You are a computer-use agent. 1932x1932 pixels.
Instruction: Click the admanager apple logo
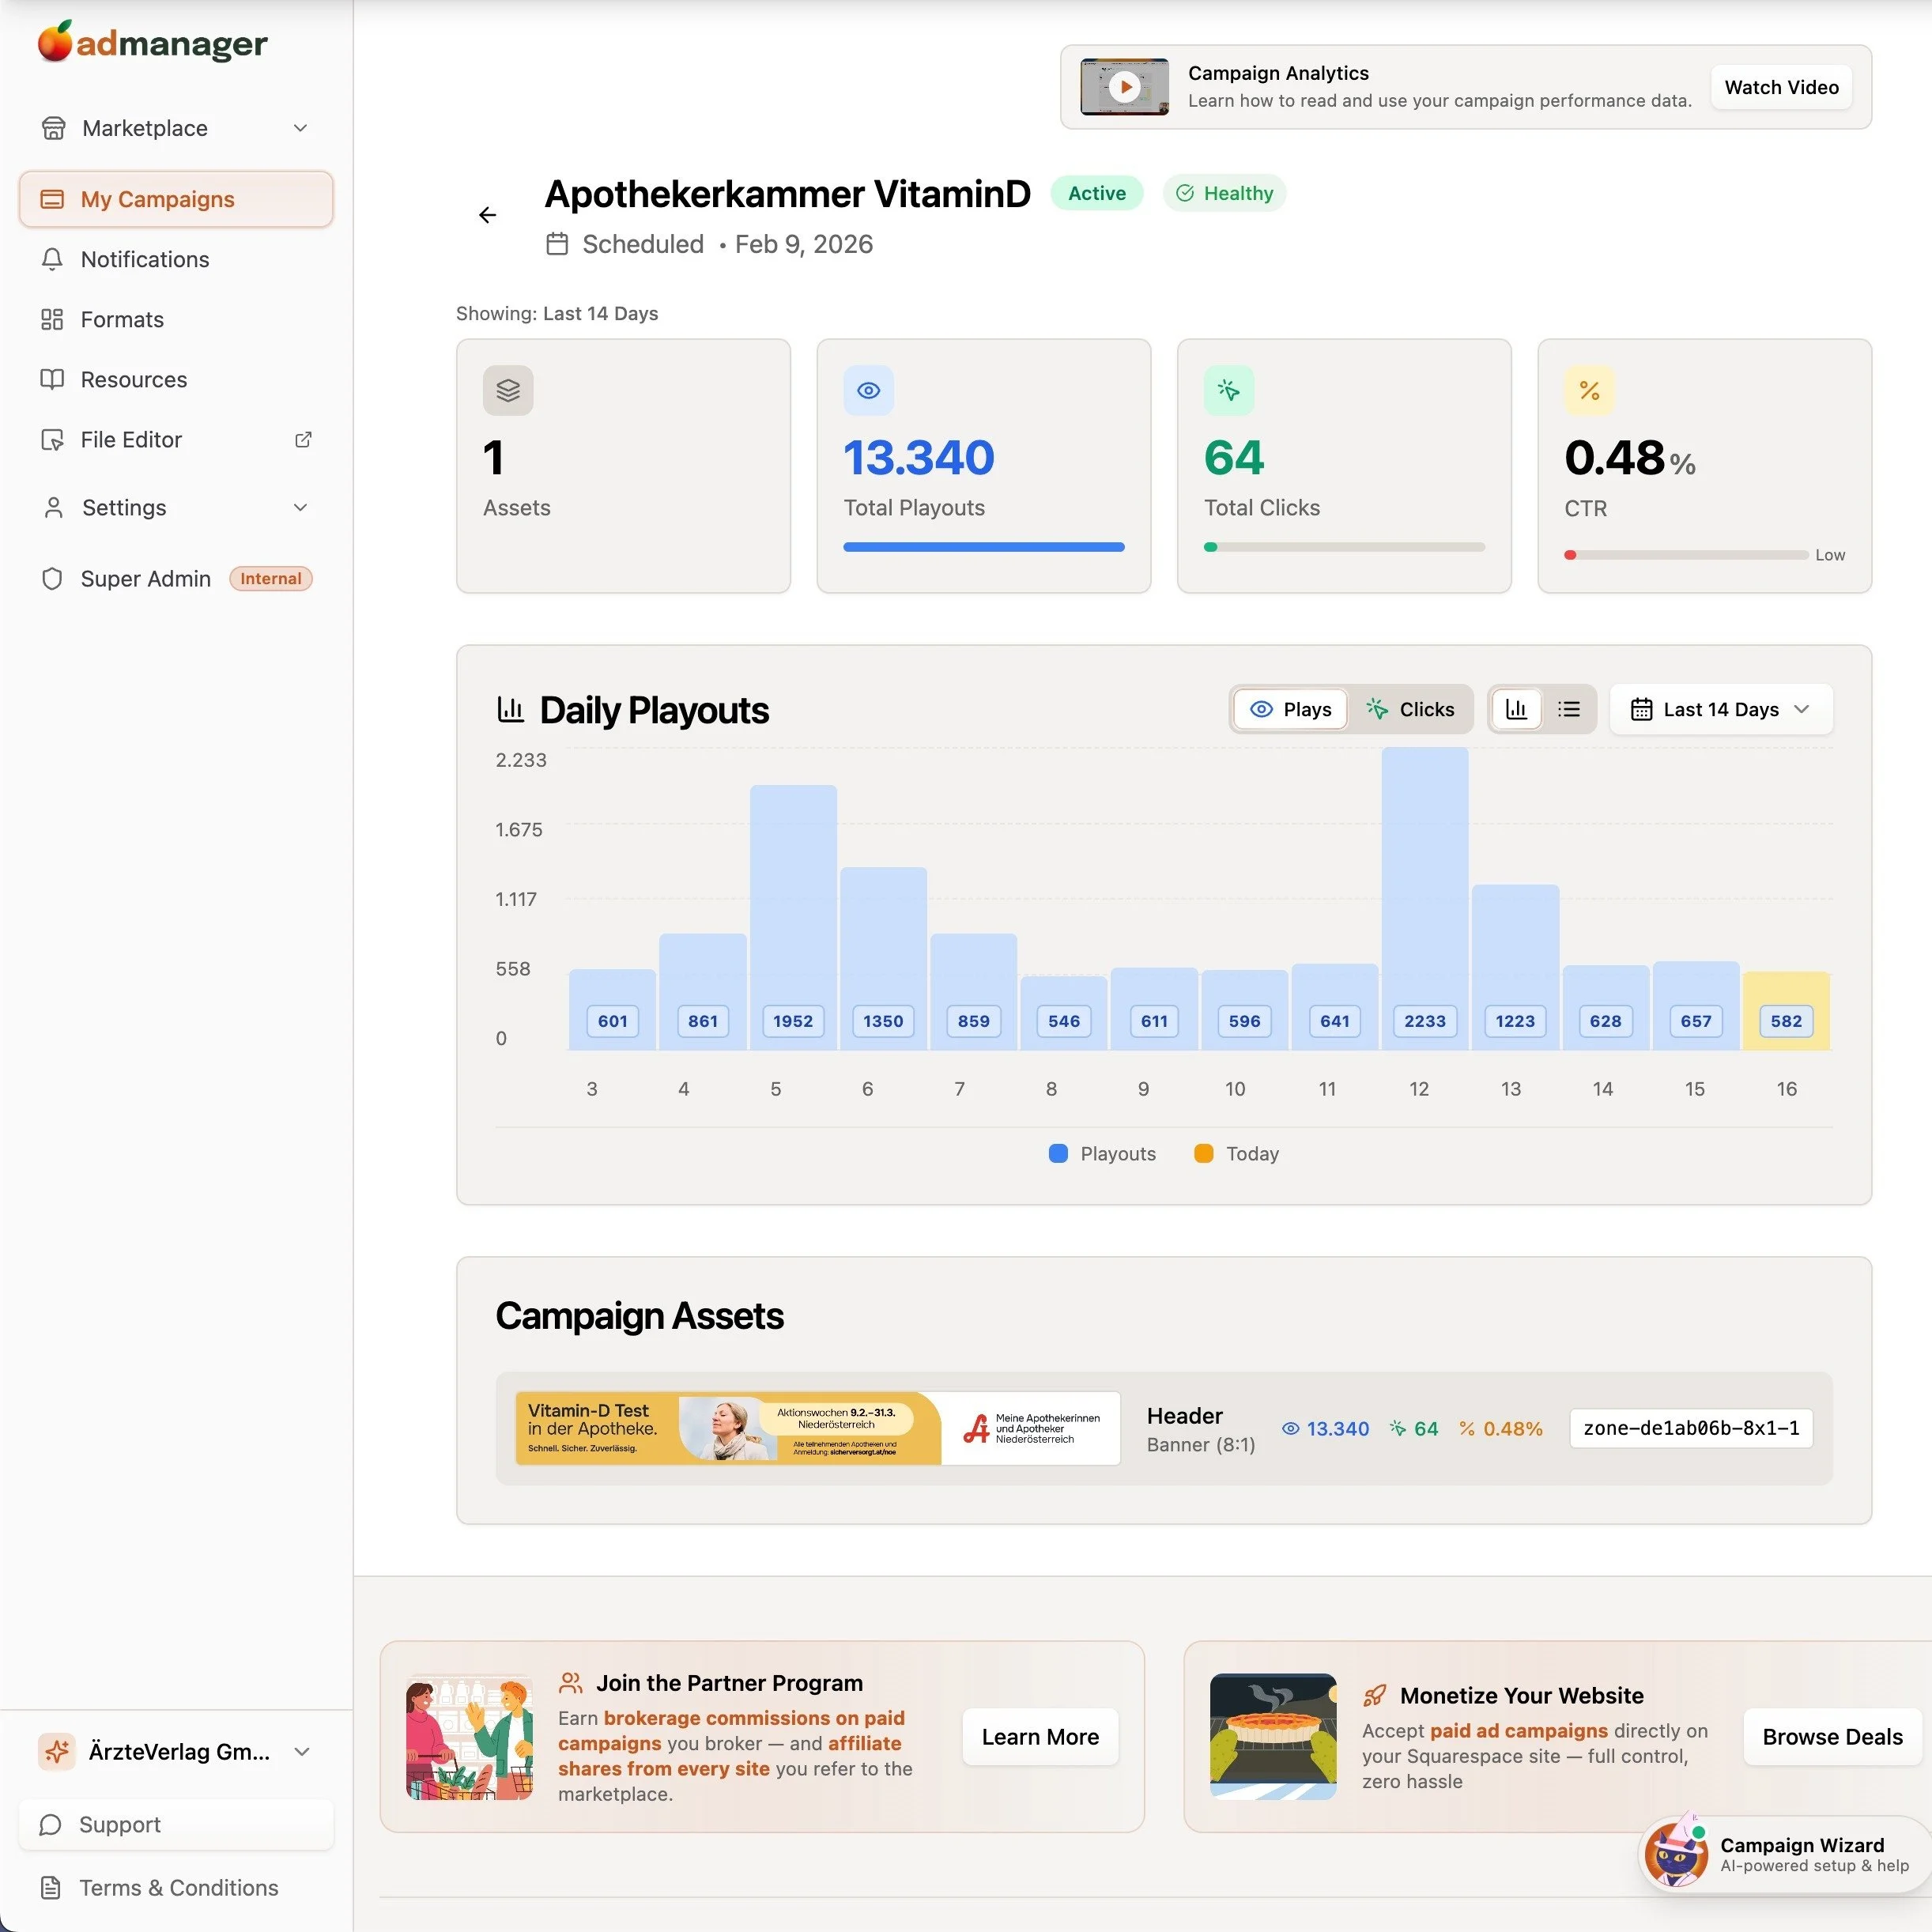click(55, 42)
